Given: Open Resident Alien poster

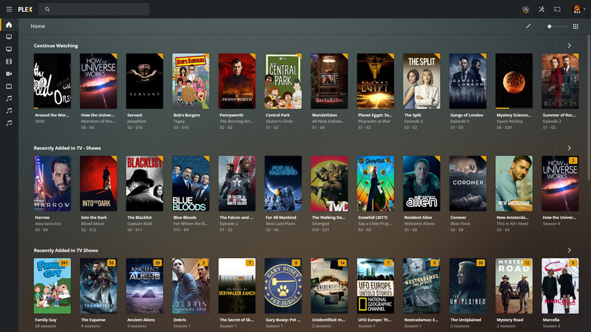Looking at the screenshot, I should [422, 184].
